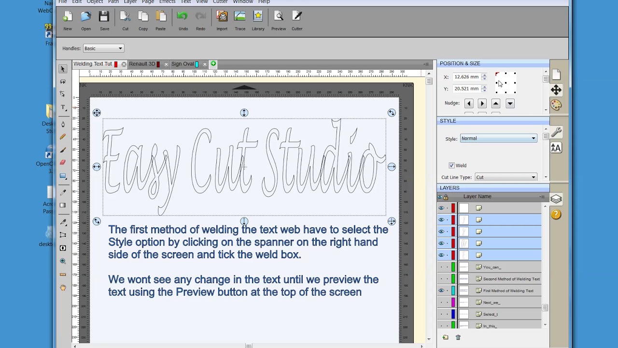Select the Zoom magnifier tool
Viewport: 618px width, 348px height.
tap(63, 261)
